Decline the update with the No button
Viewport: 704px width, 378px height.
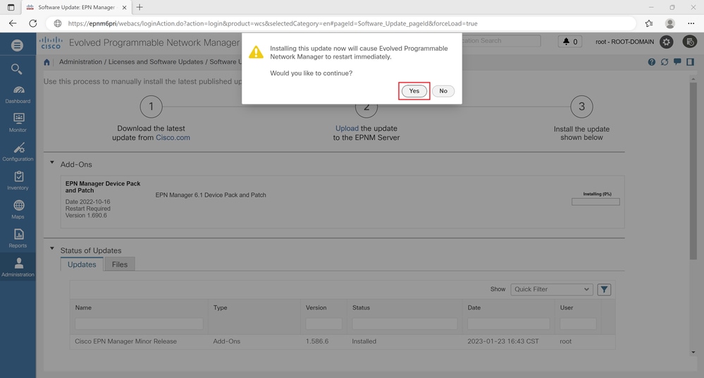(x=443, y=91)
